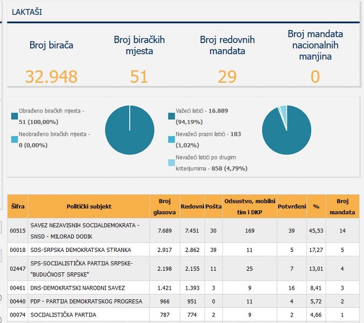Select the SNSD - Milorad Dodik party row
Viewport: 364px width, 323px height.
(89, 230)
